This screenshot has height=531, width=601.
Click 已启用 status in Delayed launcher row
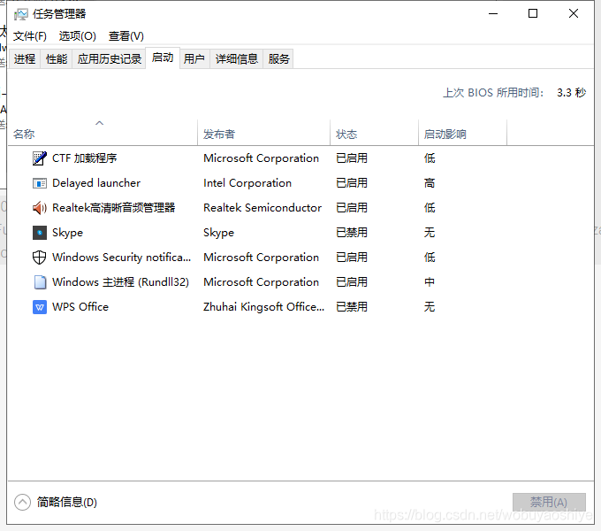(352, 183)
